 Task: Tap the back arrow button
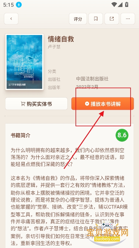tap(11, 19)
